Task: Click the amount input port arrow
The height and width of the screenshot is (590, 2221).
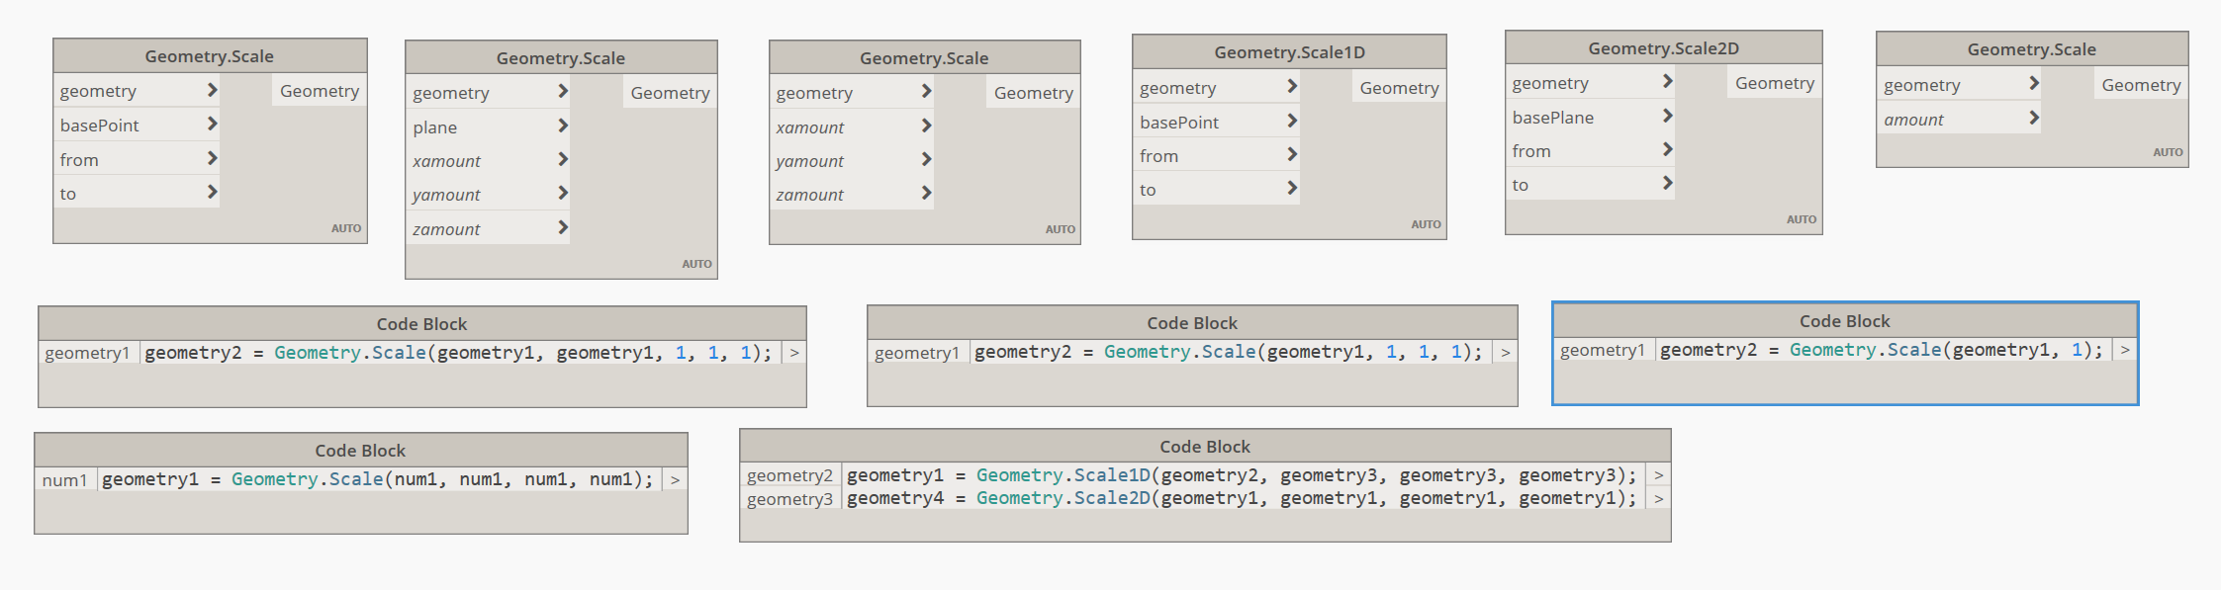Action: point(2033,119)
